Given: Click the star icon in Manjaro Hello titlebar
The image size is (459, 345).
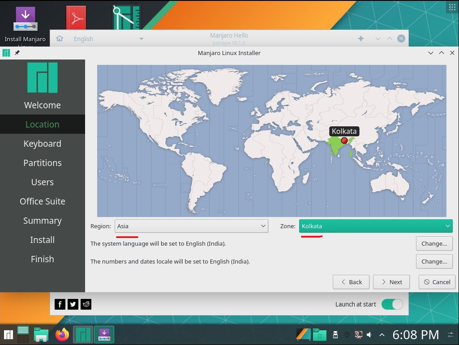Looking at the screenshot, I should 361,38.
